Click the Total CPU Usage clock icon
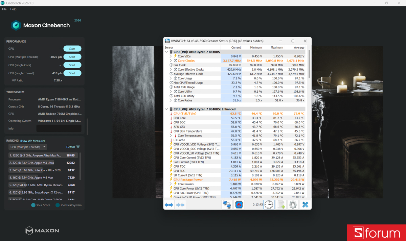The width and height of the screenshot is (406, 241). pyautogui.click(x=171, y=87)
